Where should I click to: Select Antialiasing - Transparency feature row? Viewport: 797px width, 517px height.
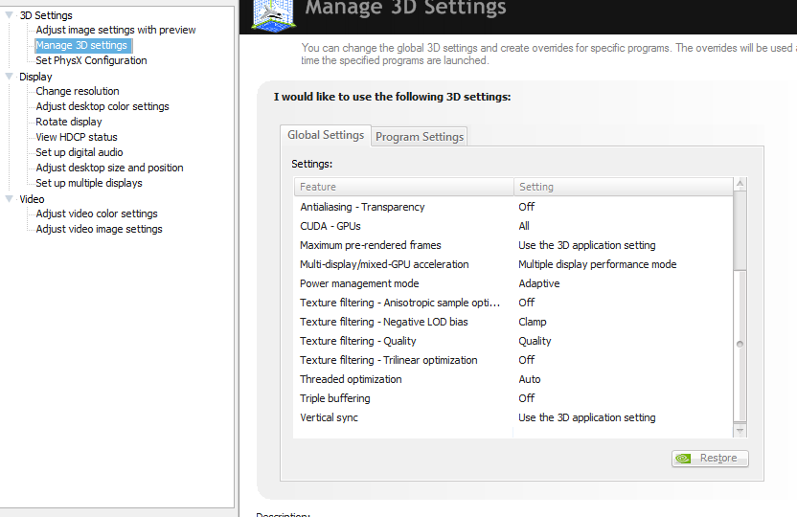pos(513,207)
